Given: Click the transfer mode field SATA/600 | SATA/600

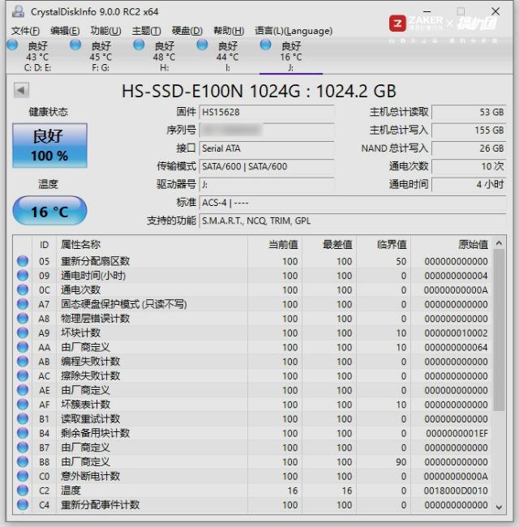Looking at the screenshot, I should click(267, 166).
